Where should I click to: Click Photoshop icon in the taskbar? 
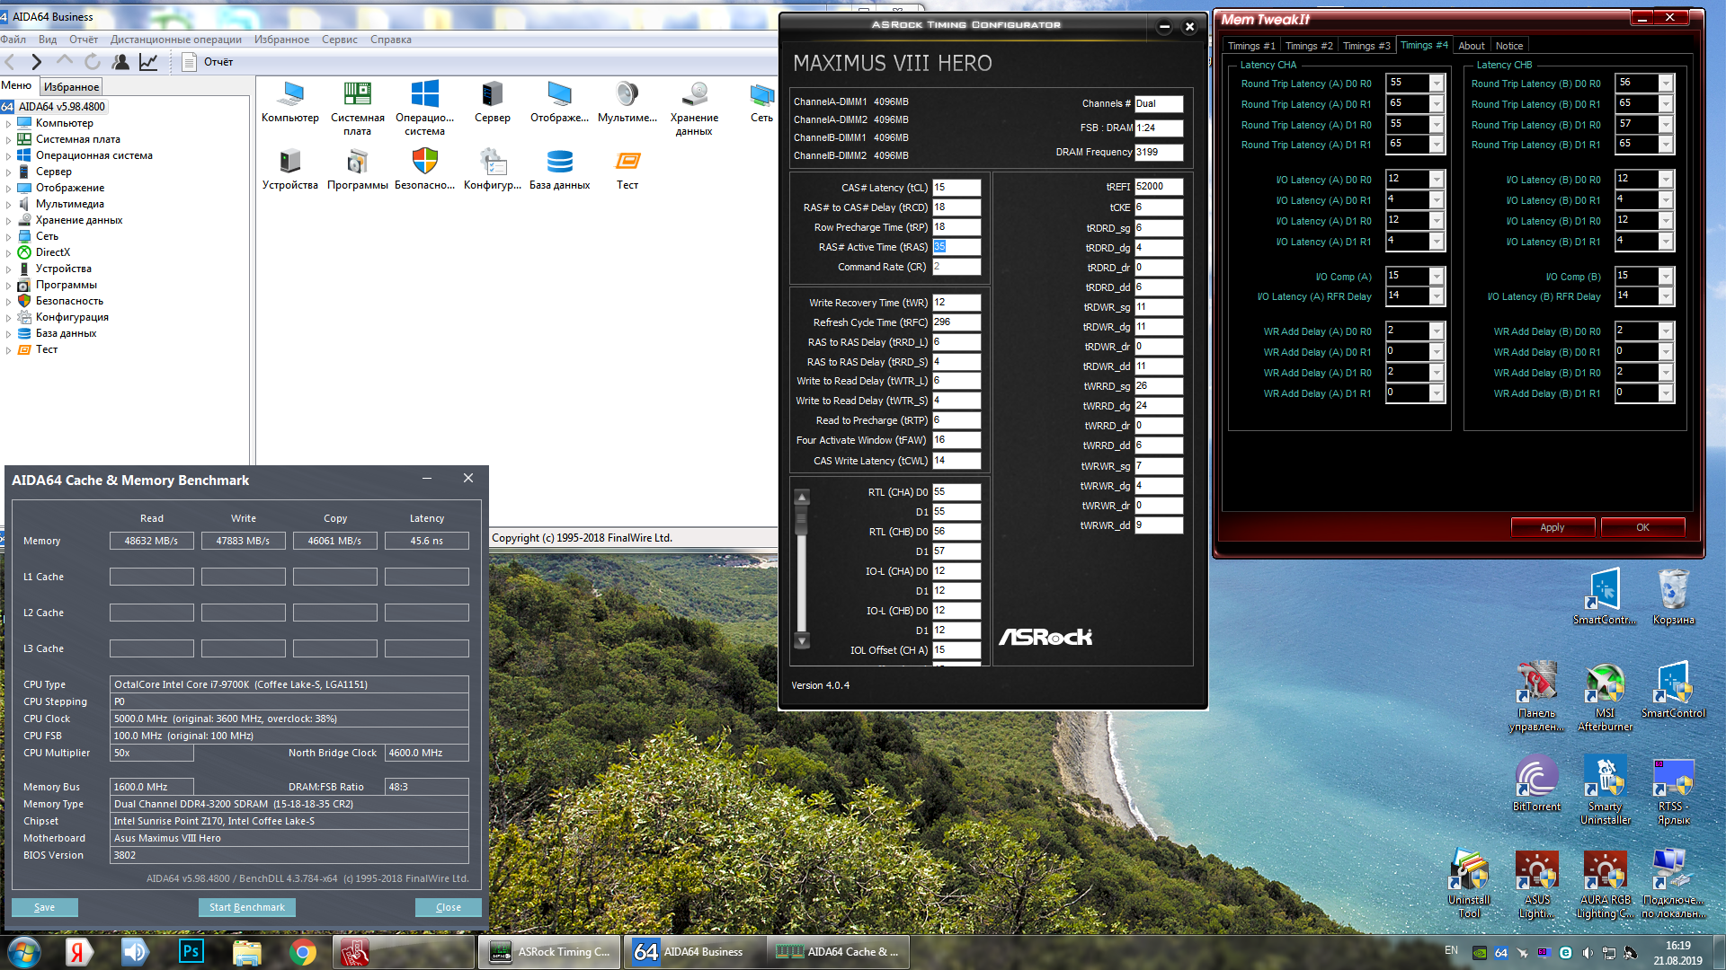click(191, 951)
